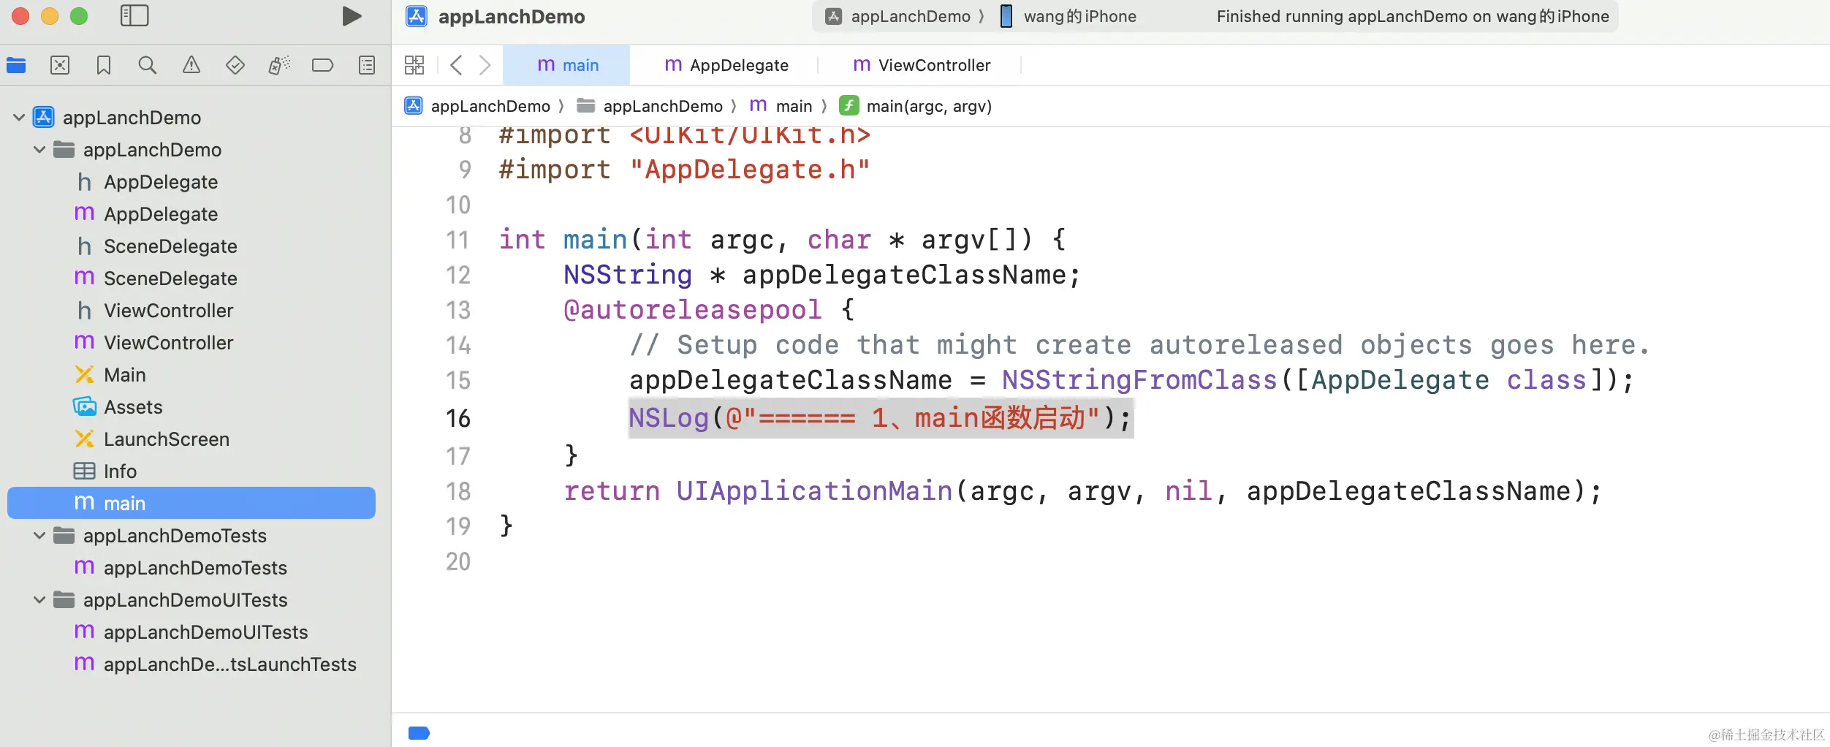This screenshot has width=1830, height=747.
Task: Click the NSString declaration on line 12
Action: tap(822, 275)
